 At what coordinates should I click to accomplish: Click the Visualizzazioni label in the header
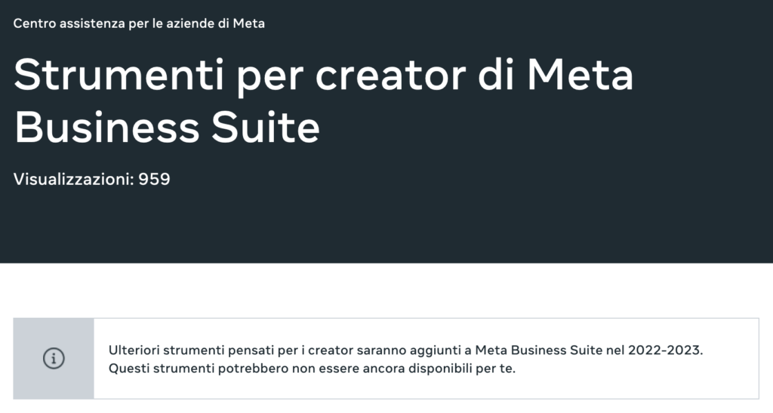(x=73, y=179)
